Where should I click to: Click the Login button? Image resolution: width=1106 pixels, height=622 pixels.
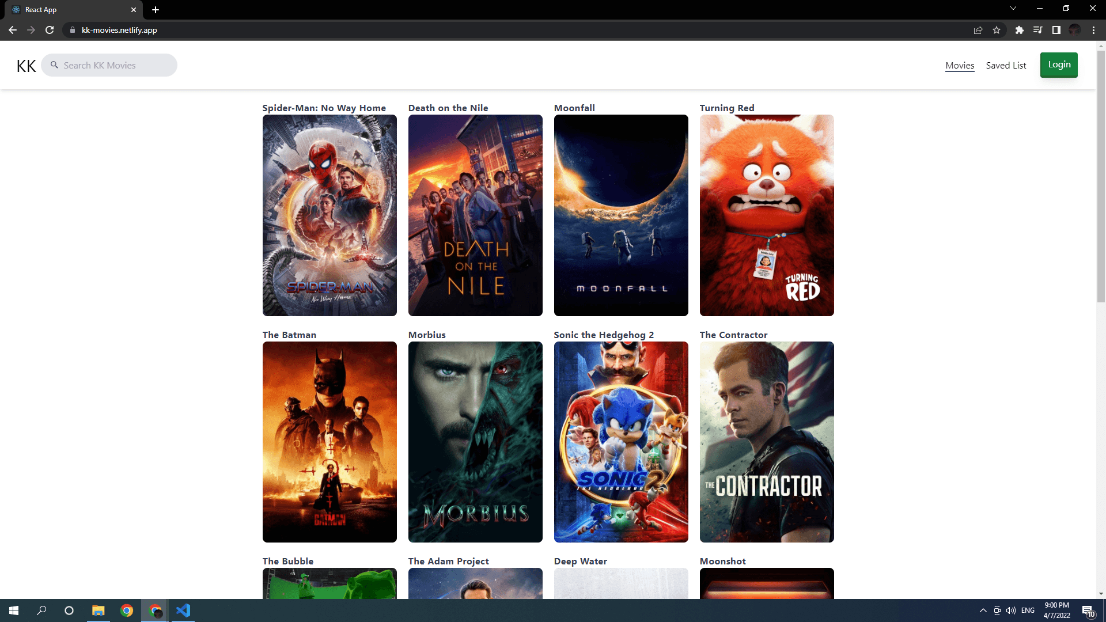1058,65
